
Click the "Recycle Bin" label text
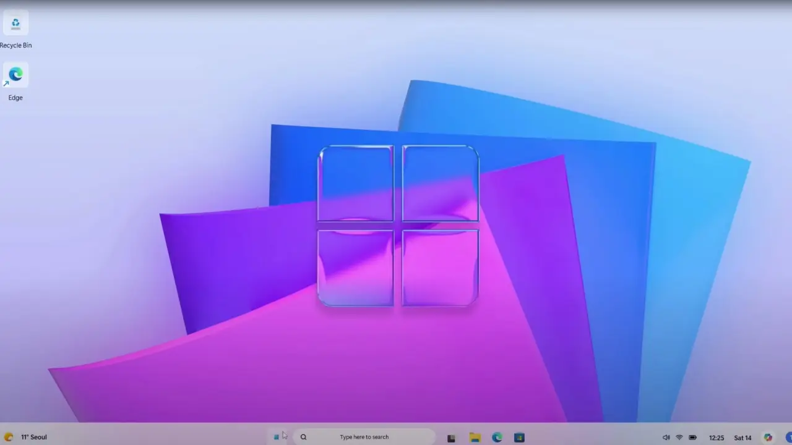[x=15, y=45]
